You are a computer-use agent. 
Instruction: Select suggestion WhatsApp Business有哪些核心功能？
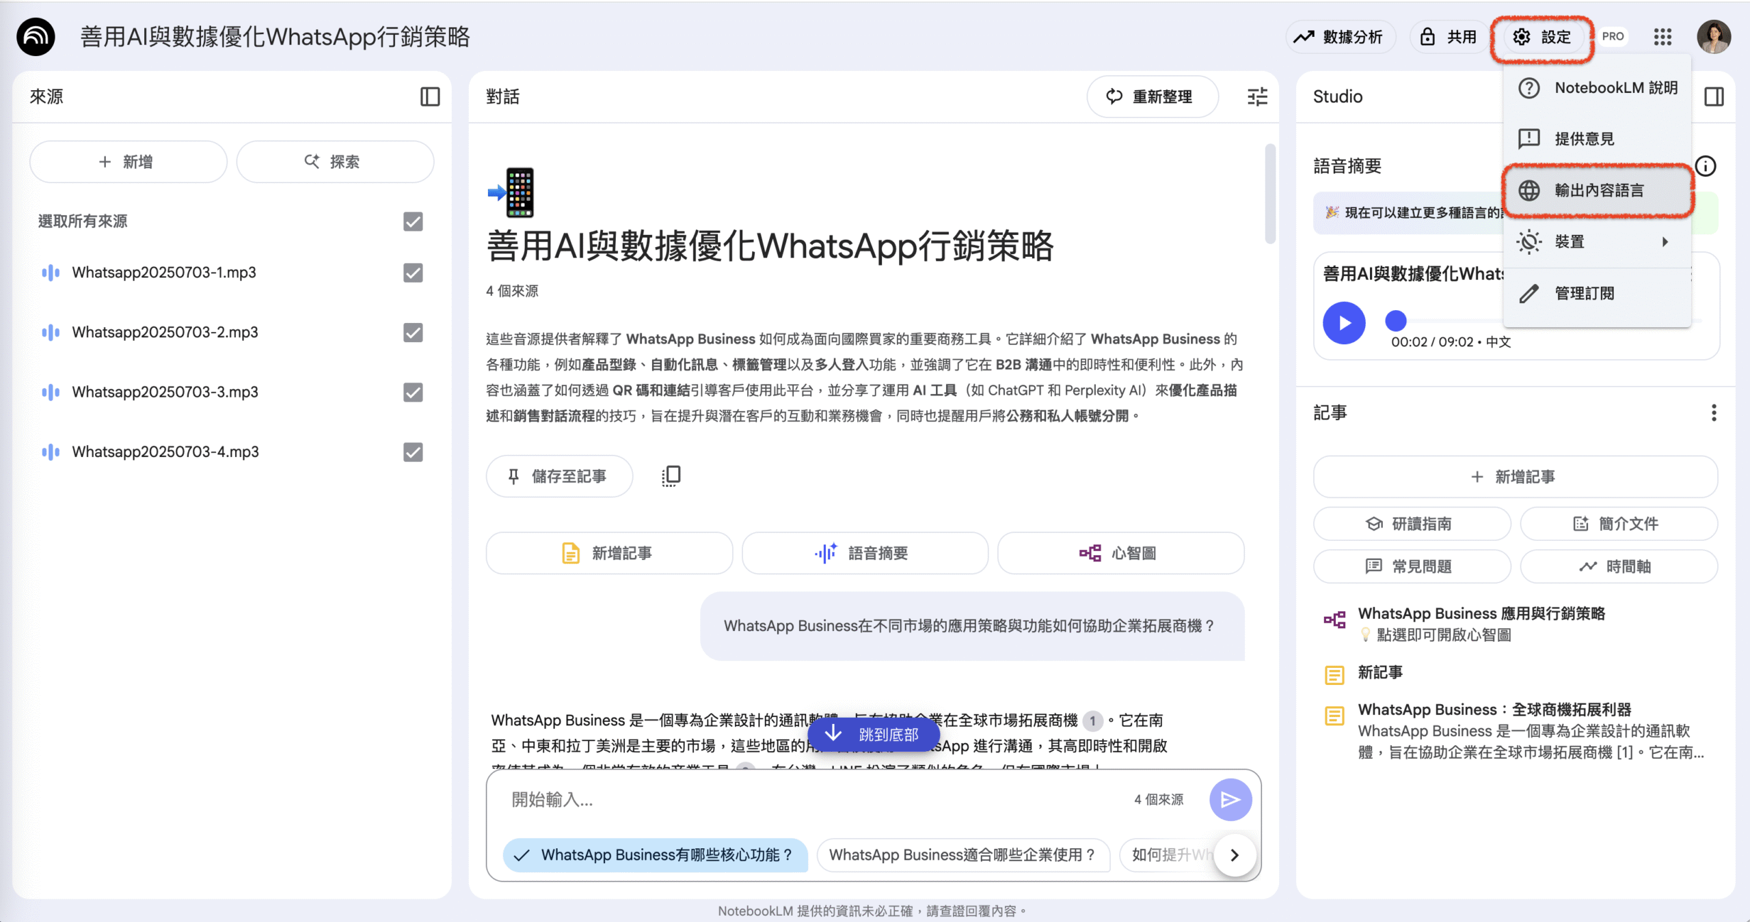tap(655, 855)
